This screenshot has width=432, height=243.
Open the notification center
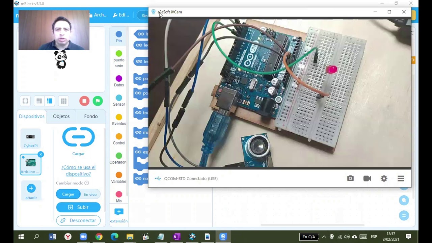tap(408, 237)
